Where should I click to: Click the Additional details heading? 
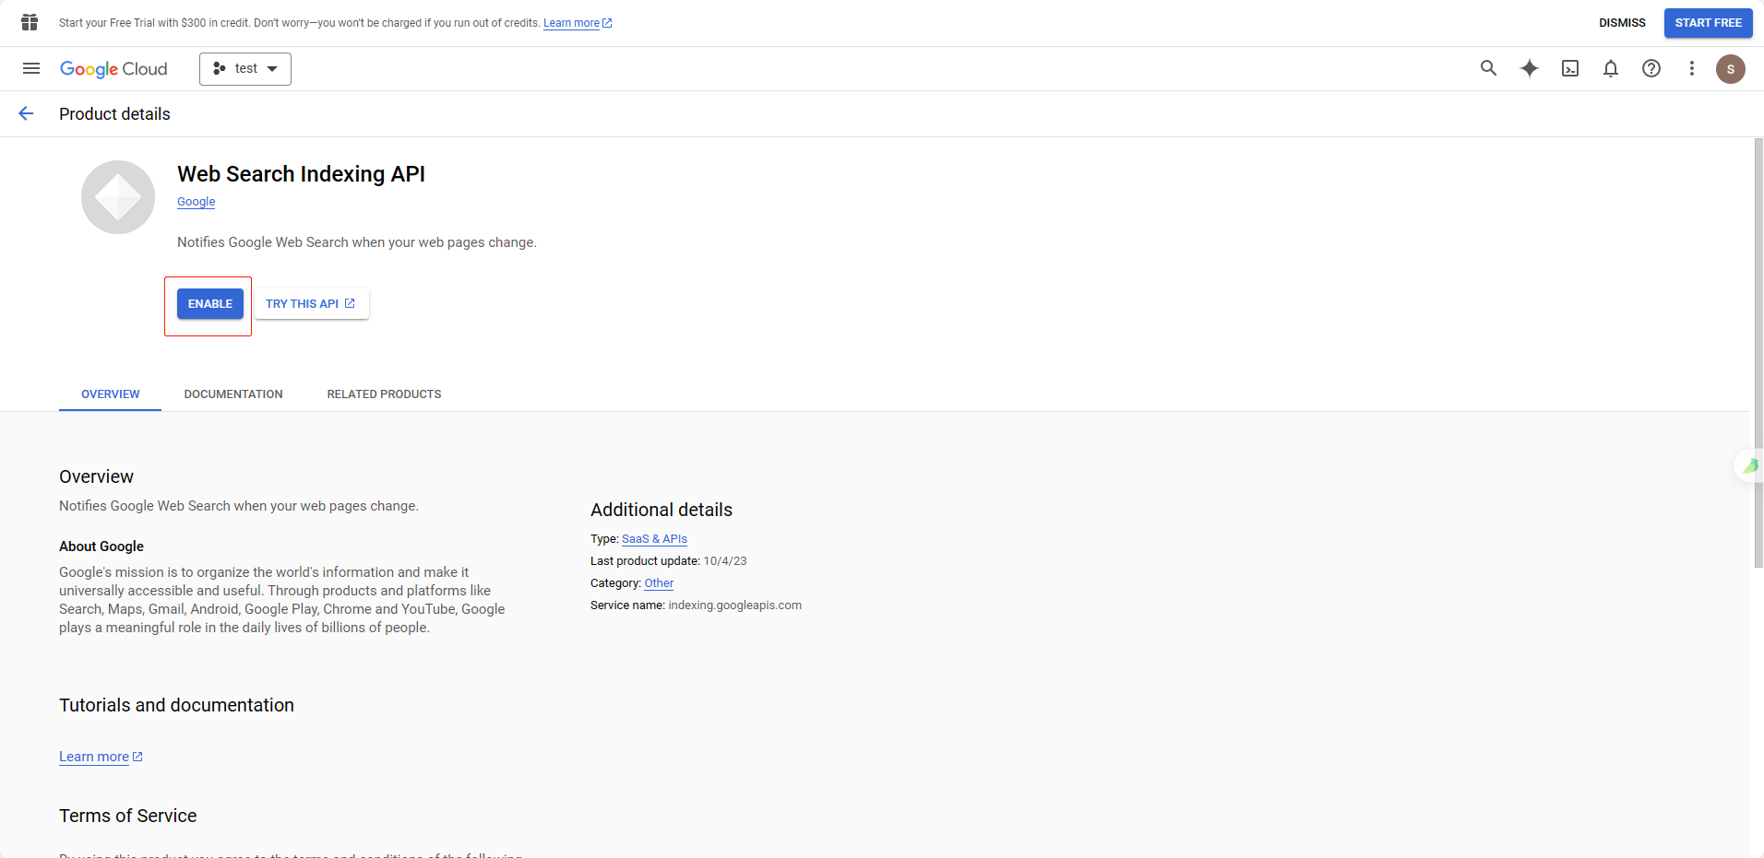point(661,510)
